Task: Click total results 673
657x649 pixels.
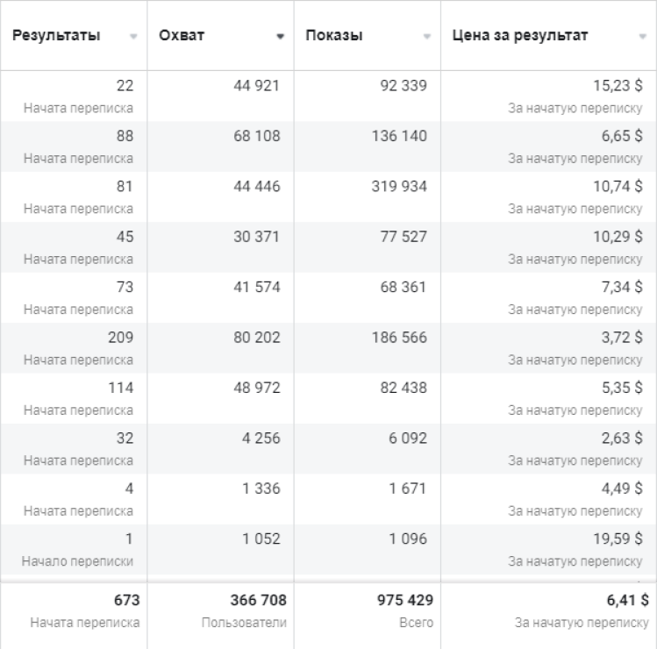Action: click(x=127, y=601)
